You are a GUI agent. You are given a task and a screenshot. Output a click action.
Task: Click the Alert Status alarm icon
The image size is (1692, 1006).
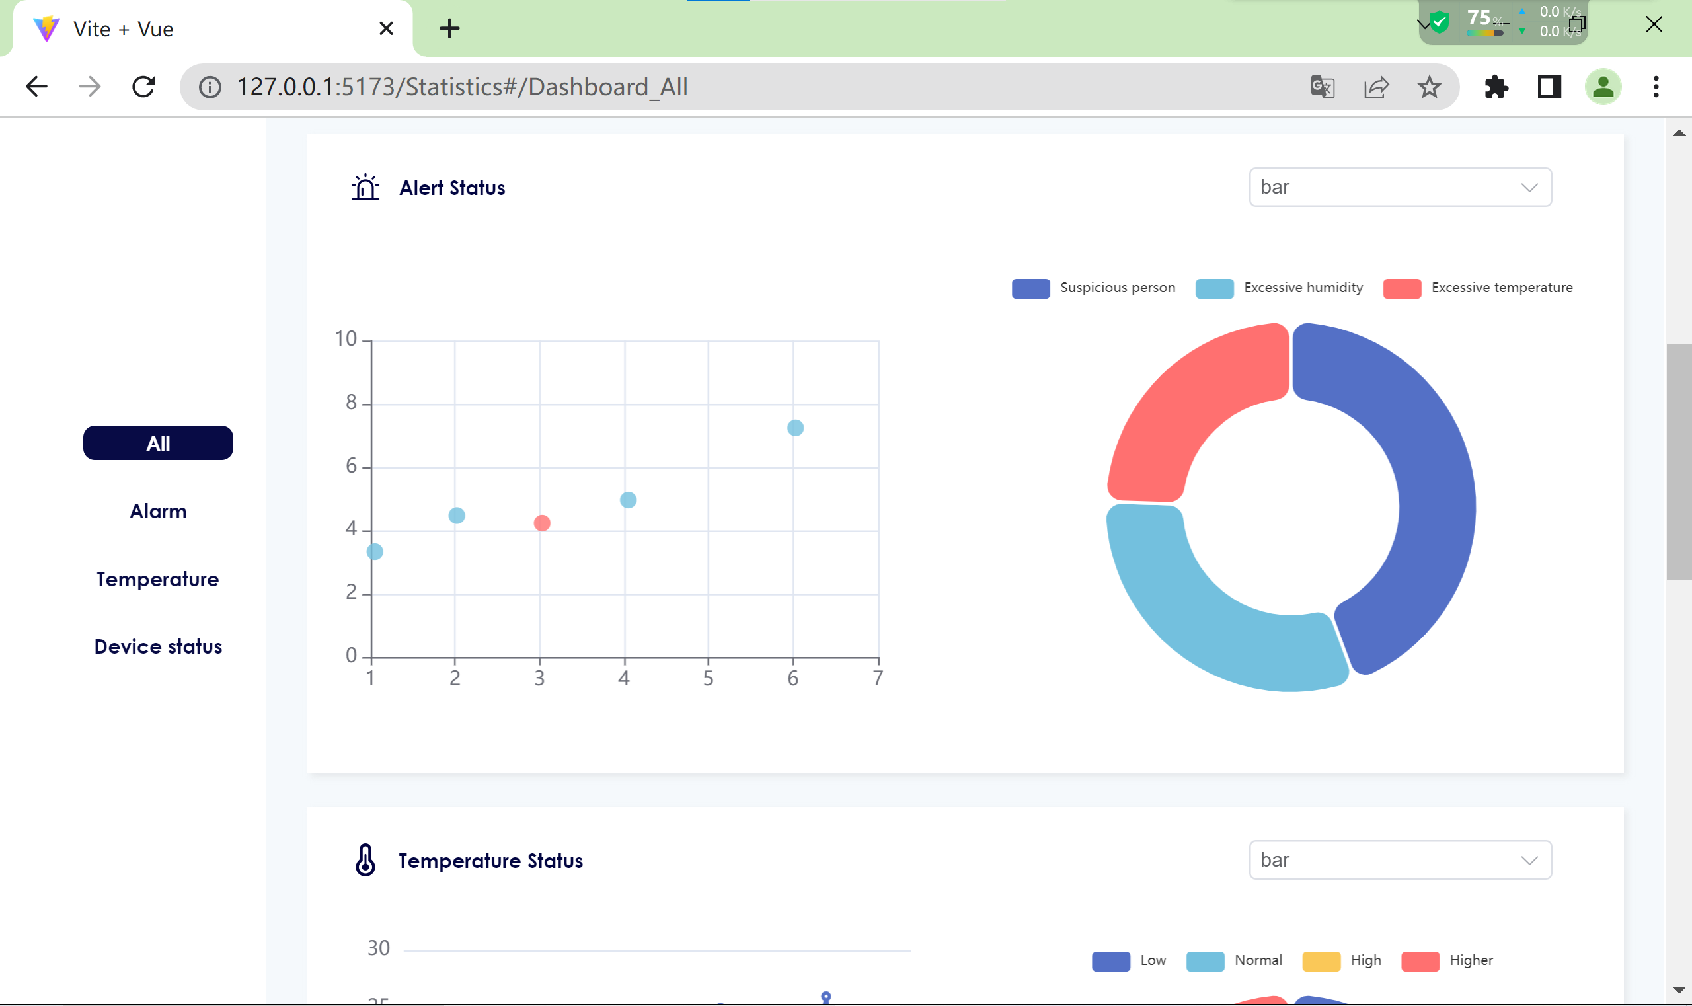[x=365, y=187]
